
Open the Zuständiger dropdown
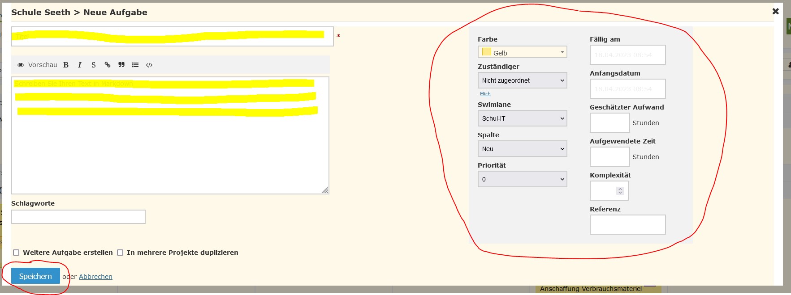(522, 80)
